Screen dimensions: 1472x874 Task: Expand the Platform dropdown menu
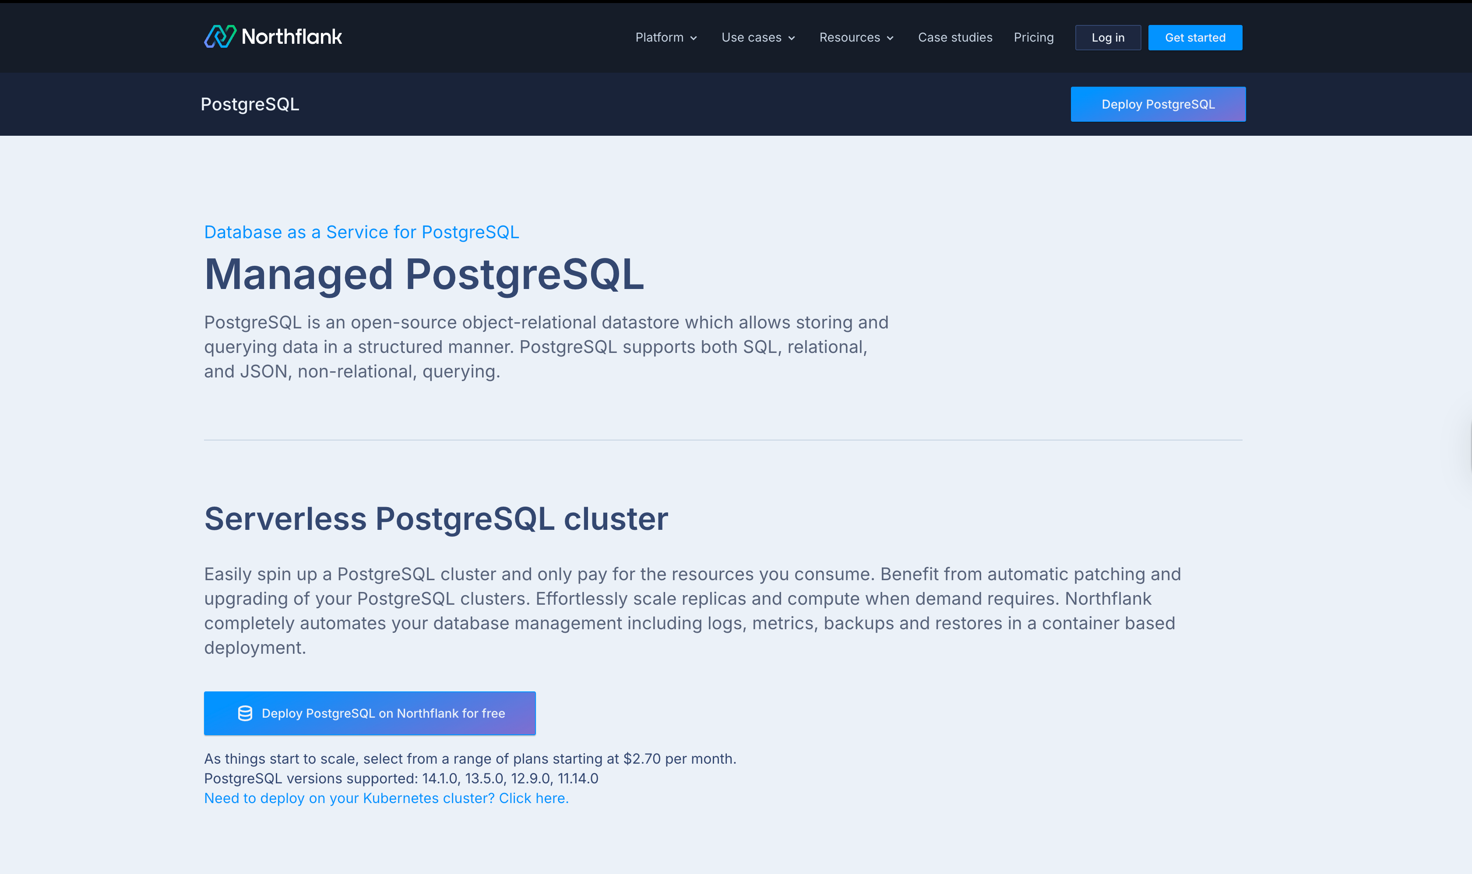point(660,37)
